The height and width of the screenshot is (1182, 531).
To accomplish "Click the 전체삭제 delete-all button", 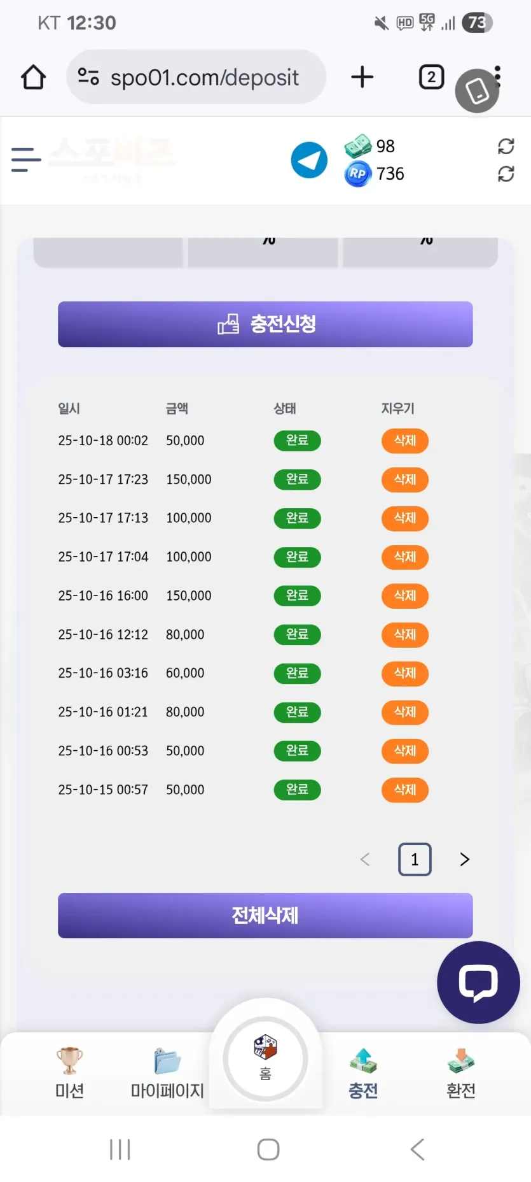I will [265, 915].
